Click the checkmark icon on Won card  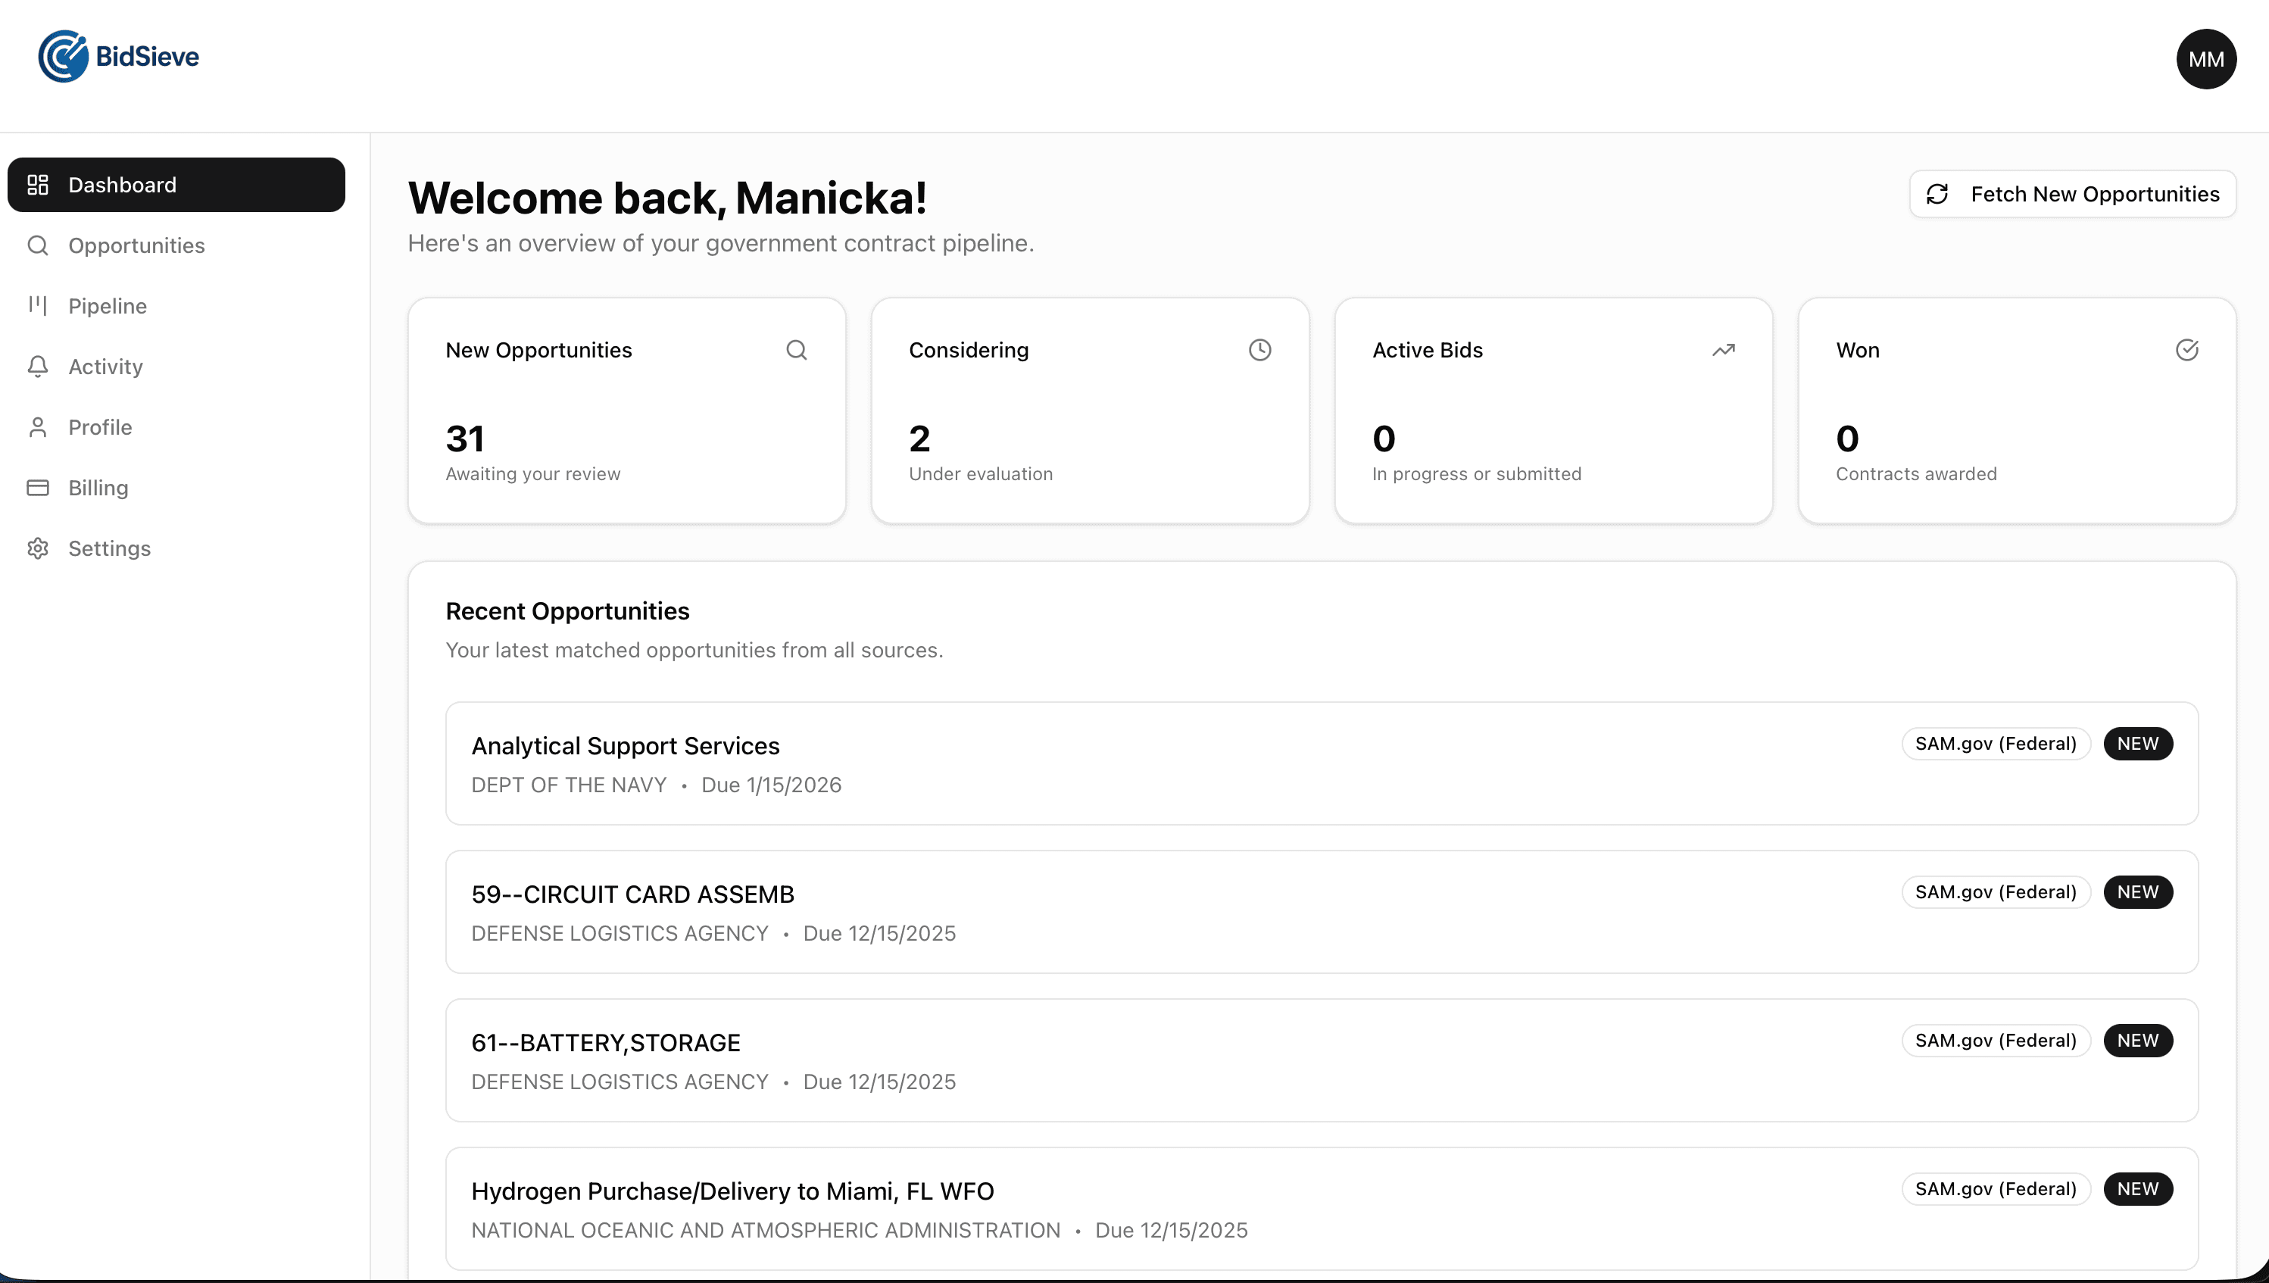click(x=2188, y=350)
